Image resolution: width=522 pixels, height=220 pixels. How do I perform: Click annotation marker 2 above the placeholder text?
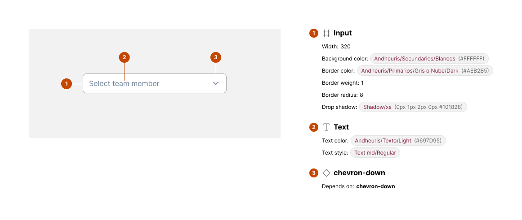[124, 57]
